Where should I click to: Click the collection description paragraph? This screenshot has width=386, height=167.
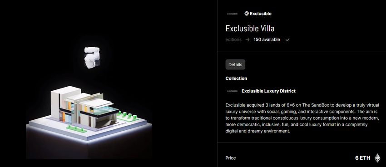coord(302,118)
